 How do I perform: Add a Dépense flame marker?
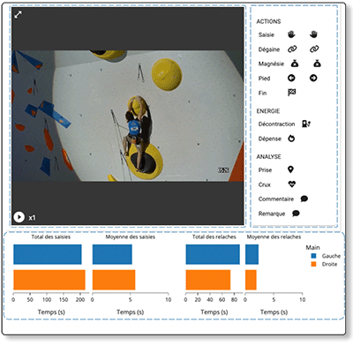[291, 139]
